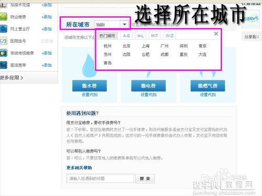Screen dimensions: 262x196
Task: Click the 缴电费 button
Action: coord(148,86)
